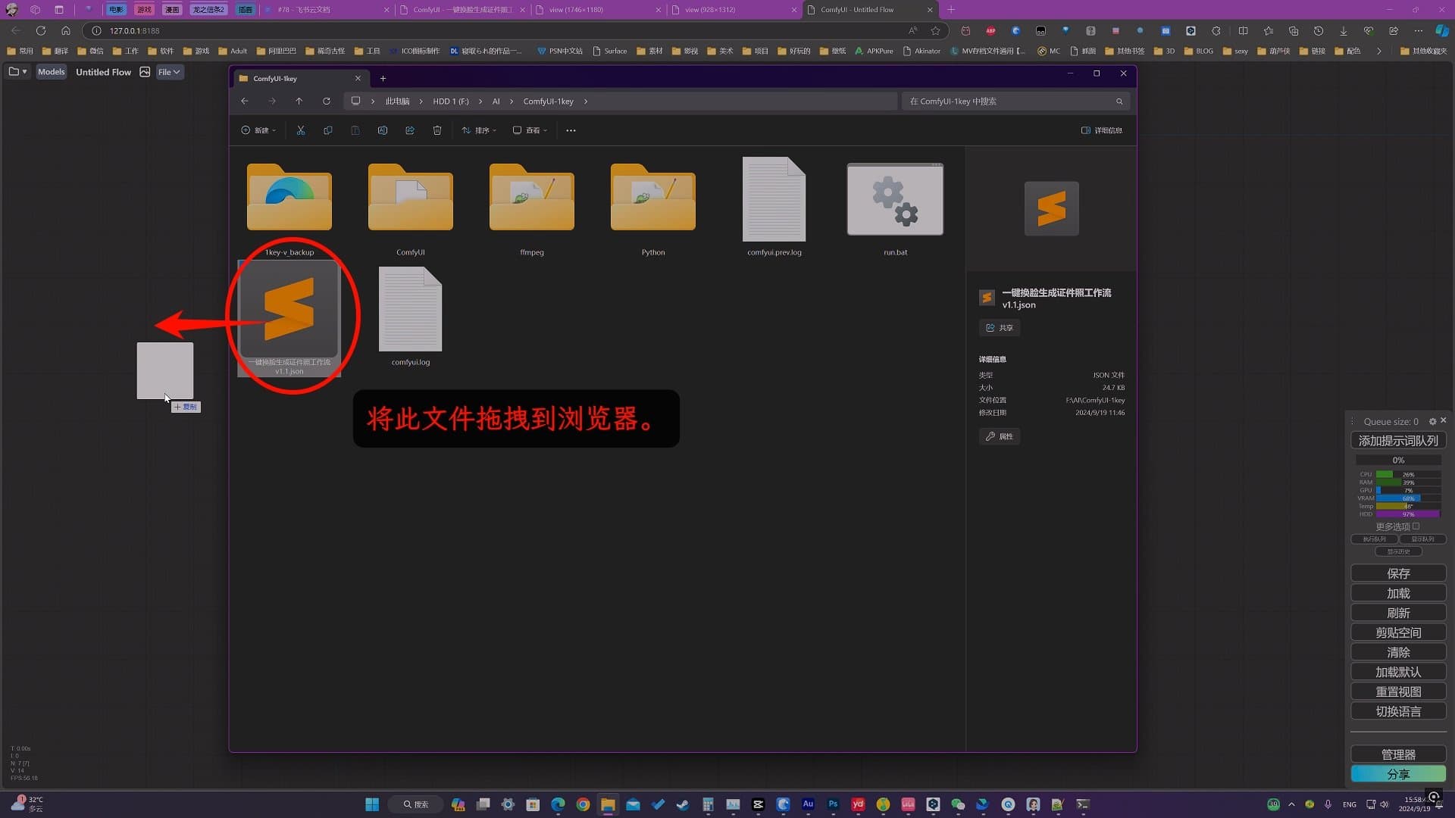The image size is (1455, 818).
Task: Open the File dropdown in ComfyUI
Action: coord(168,72)
